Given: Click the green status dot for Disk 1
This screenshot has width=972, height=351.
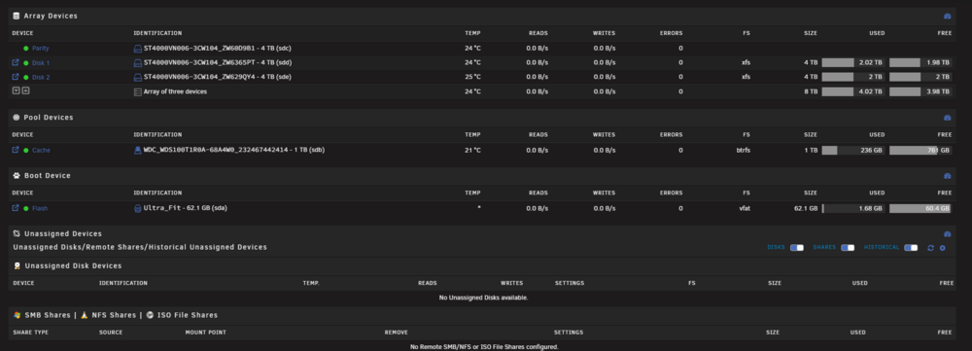Looking at the screenshot, I should click(x=26, y=62).
